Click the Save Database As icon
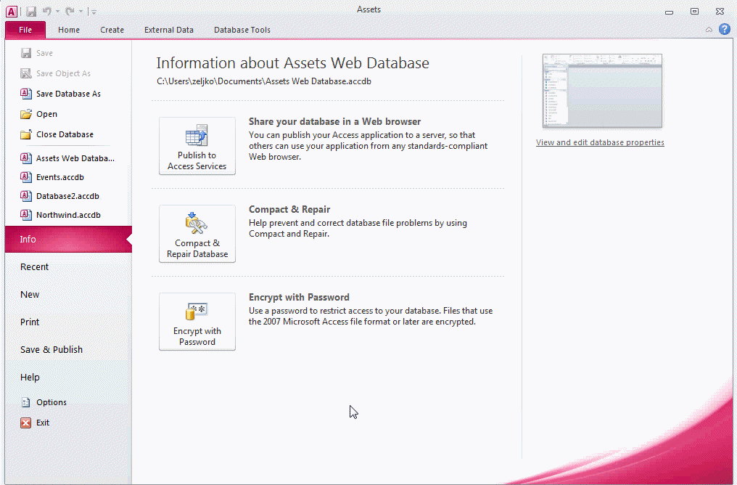Viewport: 737px width, 485px height. click(26, 94)
